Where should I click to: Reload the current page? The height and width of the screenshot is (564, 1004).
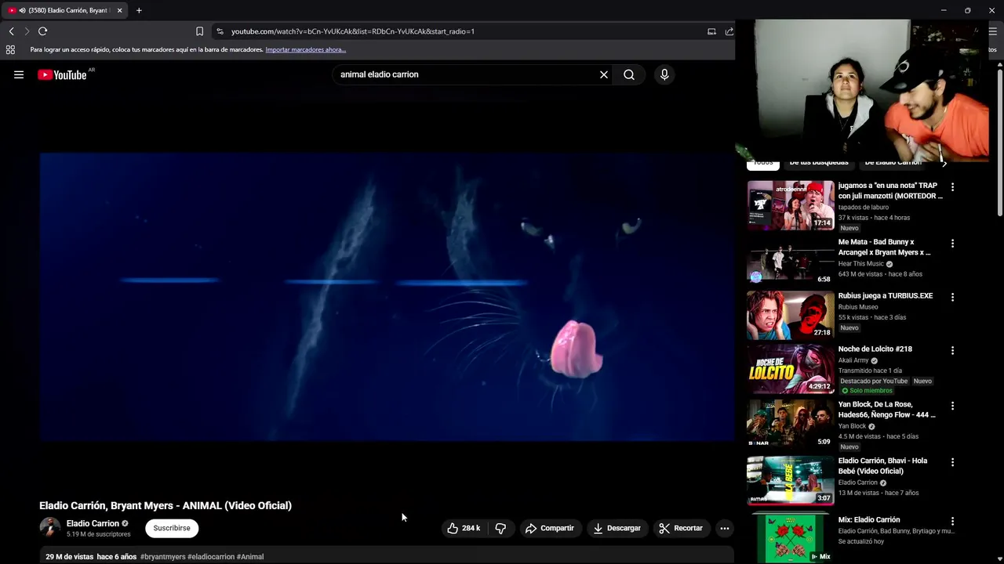tap(42, 31)
